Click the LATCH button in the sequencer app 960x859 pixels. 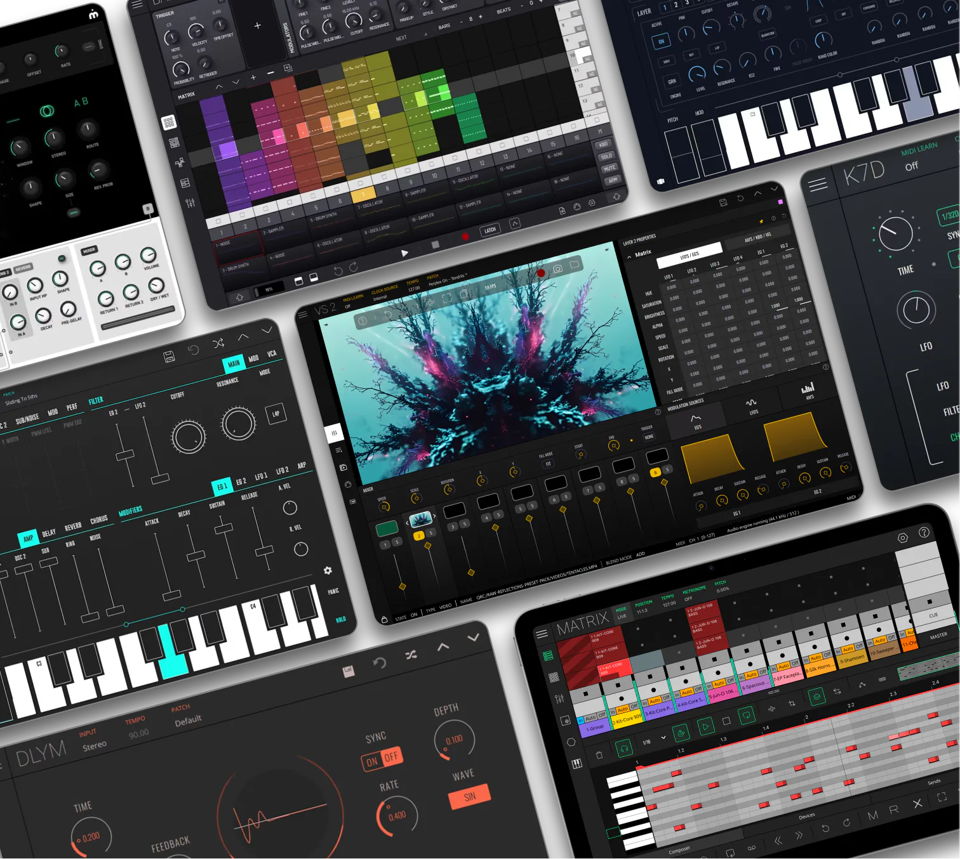click(490, 230)
